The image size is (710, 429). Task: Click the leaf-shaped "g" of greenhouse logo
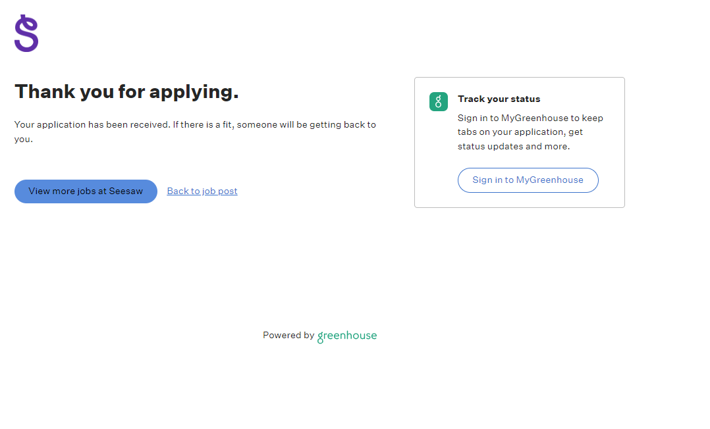tap(321, 337)
